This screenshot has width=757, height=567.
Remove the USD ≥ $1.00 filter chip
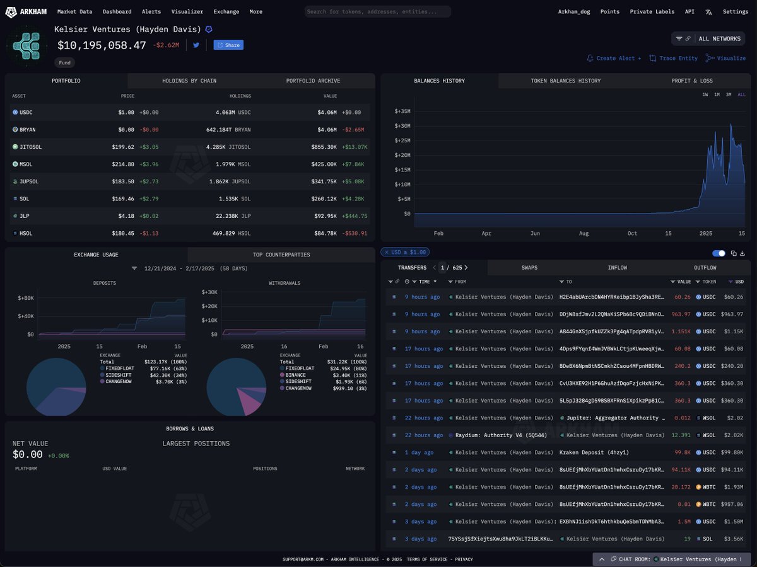[x=385, y=252]
